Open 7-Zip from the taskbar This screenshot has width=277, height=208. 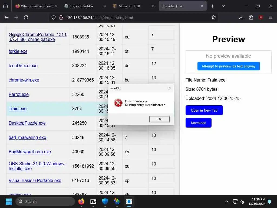click(x=93, y=201)
